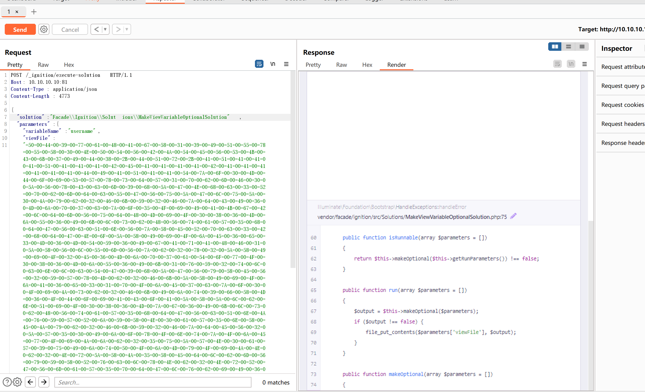Click the "viewFile" key line
Viewport: 645px width, 392px height.
[x=39, y=138]
